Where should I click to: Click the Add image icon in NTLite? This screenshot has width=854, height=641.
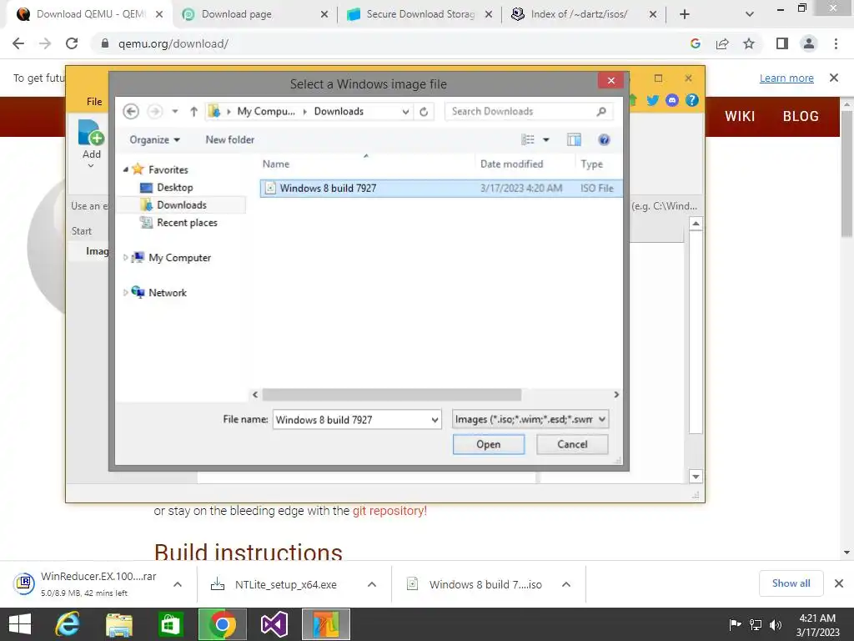[x=91, y=133]
